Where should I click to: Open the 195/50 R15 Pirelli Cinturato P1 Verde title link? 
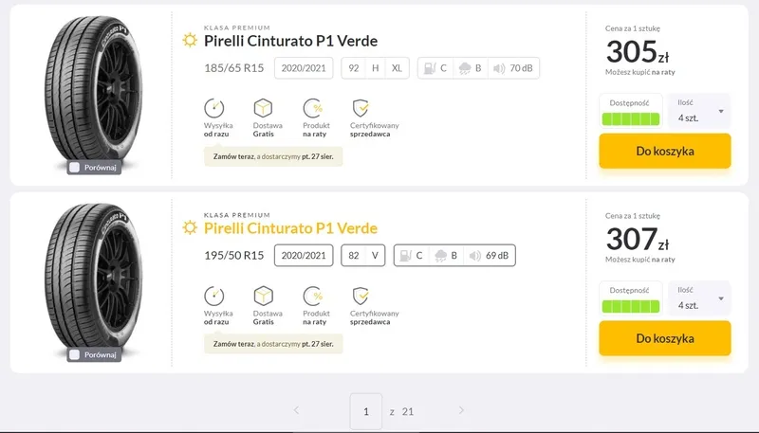[x=290, y=228]
